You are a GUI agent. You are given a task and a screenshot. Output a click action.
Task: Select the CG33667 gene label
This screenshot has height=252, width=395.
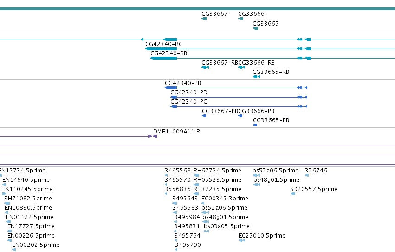(214, 14)
